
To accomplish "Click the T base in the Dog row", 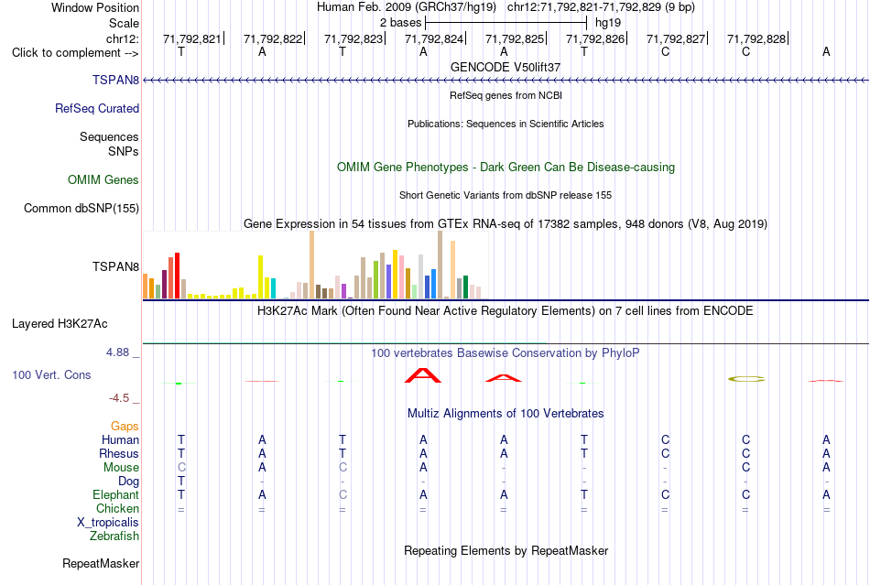I will click(181, 482).
